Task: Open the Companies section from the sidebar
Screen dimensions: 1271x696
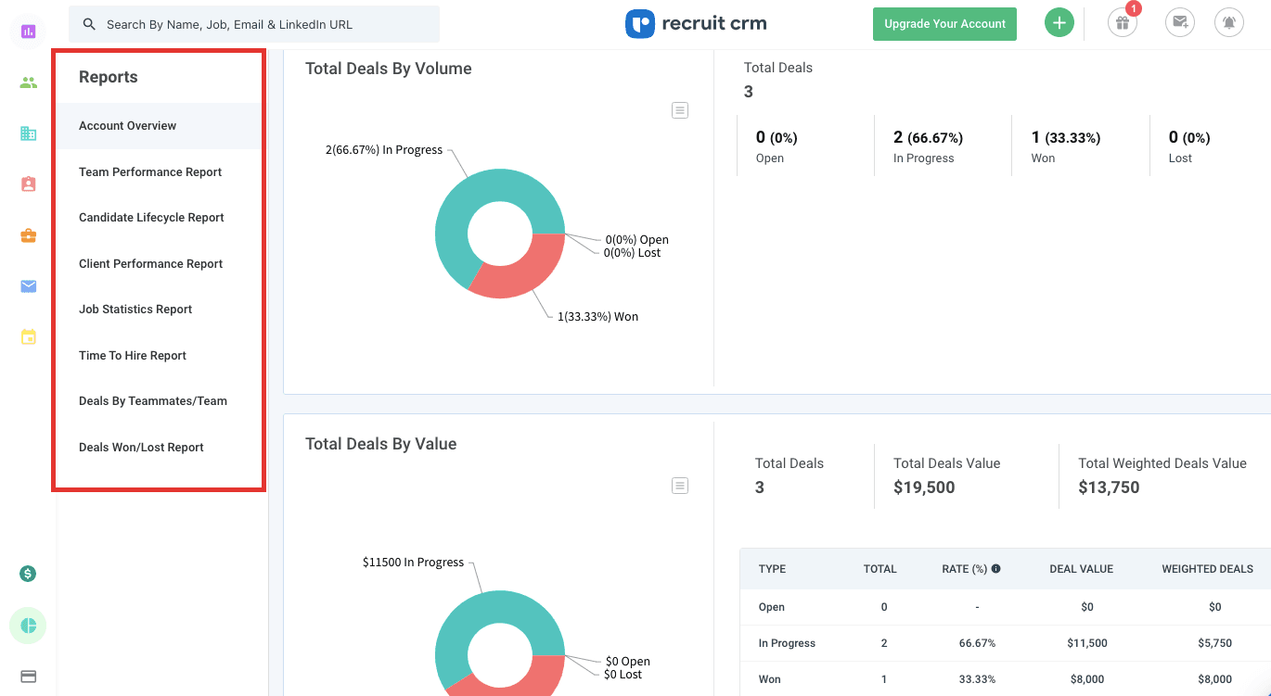Action: pyautogui.click(x=28, y=133)
